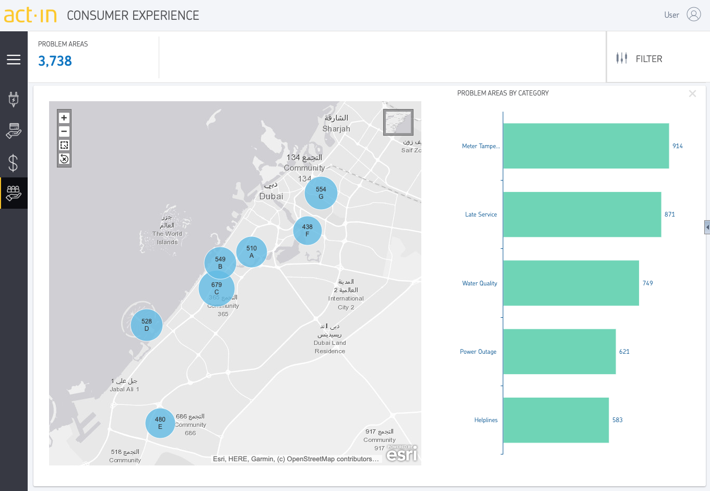Image resolution: width=710 pixels, height=491 pixels.
Task: Select map cluster D with 528
Action: coord(147,325)
